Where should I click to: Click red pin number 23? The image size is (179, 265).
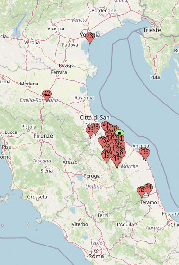pyautogui.click(x=102, y=140)
